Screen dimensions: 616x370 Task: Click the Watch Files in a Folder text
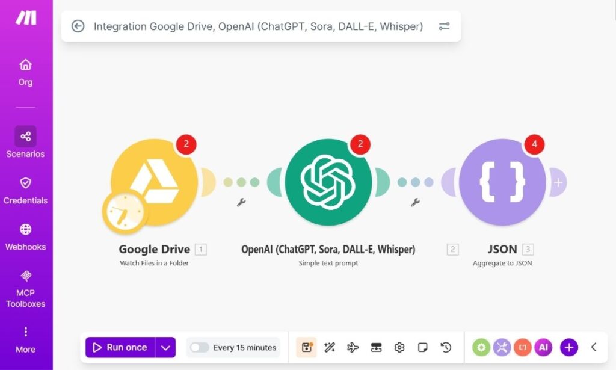pos(155,263)
